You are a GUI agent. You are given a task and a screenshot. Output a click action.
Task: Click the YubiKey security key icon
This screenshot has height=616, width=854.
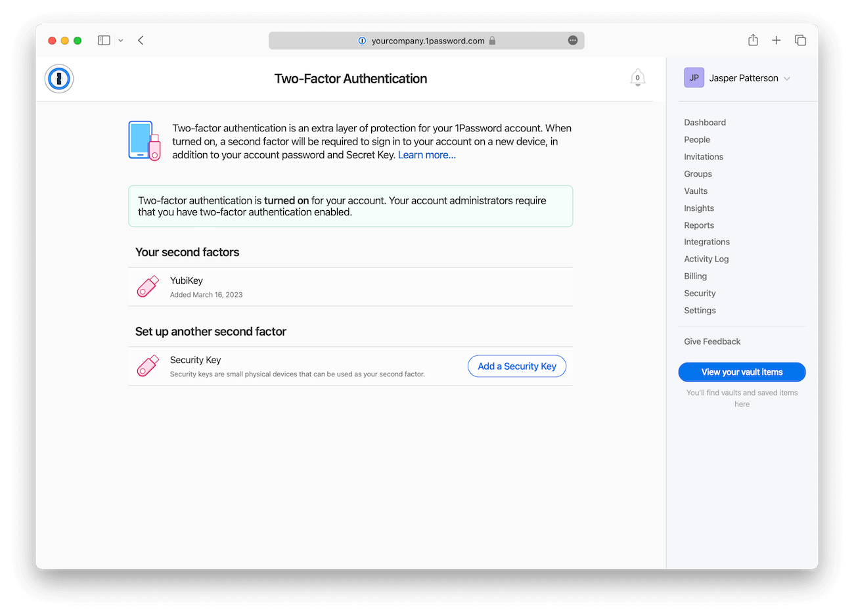click(148, 286)
